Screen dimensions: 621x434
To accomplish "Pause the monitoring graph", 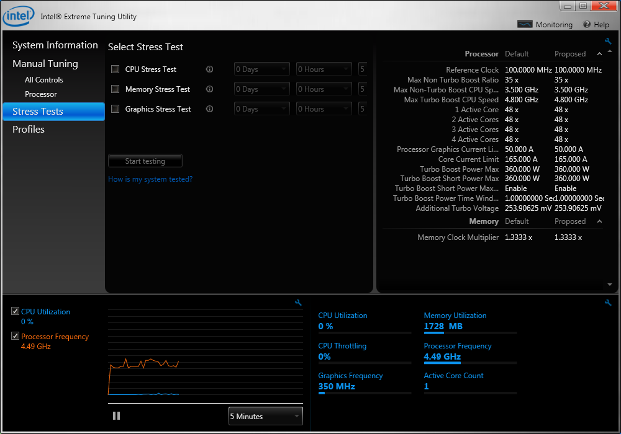I will (x=117, y=416).
